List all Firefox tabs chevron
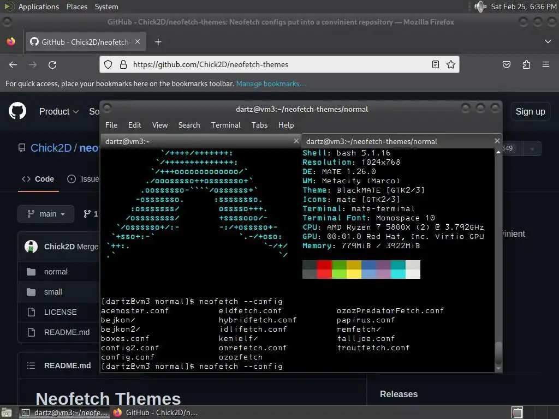The image size is (559, 419). click(x=548, y=41)
